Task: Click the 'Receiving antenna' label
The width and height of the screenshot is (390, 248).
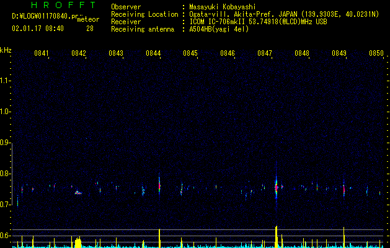Action: coord(143,29)
